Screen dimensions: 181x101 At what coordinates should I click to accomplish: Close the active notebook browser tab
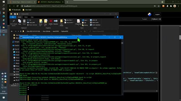(63, 2)
